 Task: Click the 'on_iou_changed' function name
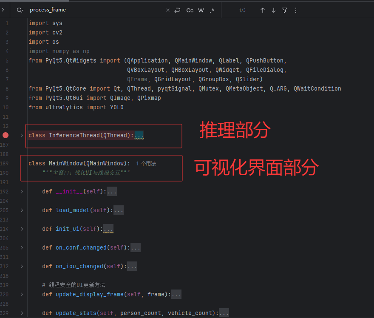(x=79, y=266)
